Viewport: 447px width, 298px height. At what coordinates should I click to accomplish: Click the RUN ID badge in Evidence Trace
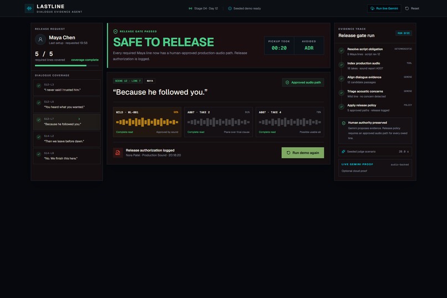click(403, 33)
